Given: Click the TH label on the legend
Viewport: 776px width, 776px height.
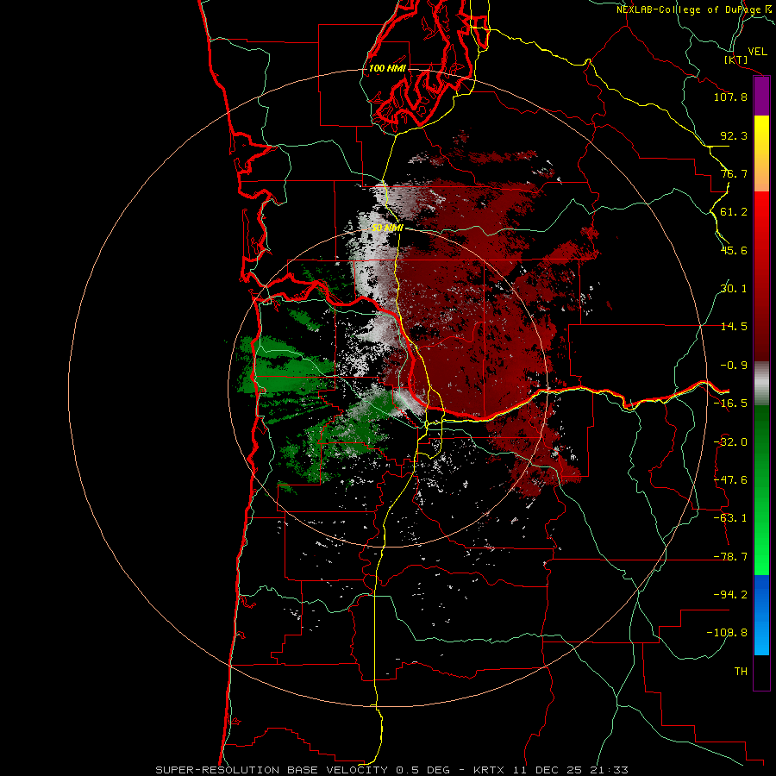Looking at the screenshot, I should click(741, 672).
